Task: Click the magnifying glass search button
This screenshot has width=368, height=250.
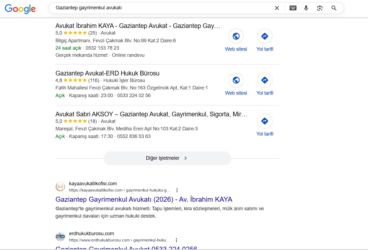Action: click(334, 8)
